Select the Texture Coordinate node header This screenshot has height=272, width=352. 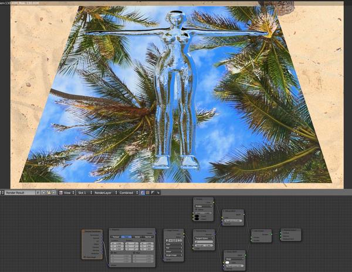pos(92,231)
